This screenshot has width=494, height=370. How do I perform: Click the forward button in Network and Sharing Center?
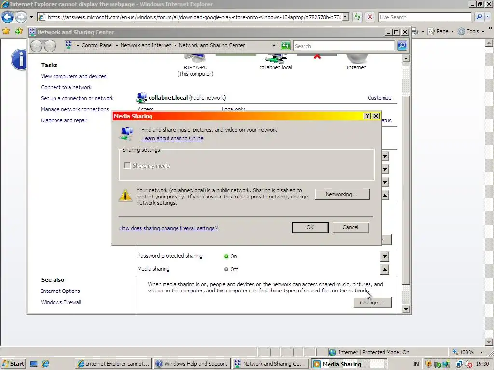tap(50, 46)
